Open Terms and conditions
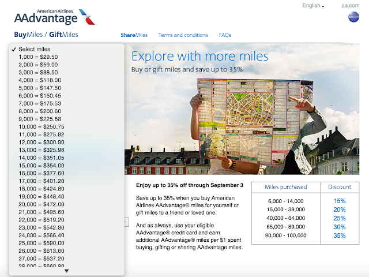 point(183,35)
